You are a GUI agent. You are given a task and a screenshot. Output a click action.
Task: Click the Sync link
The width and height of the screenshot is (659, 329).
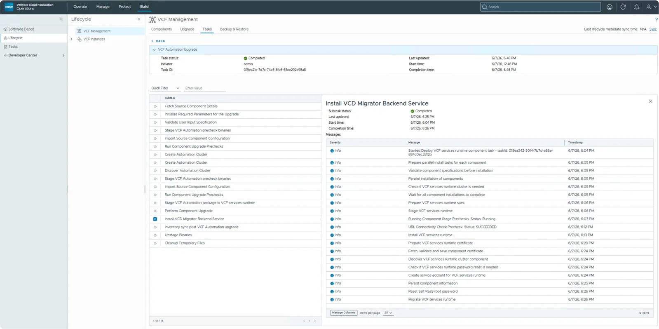(653, 29)
